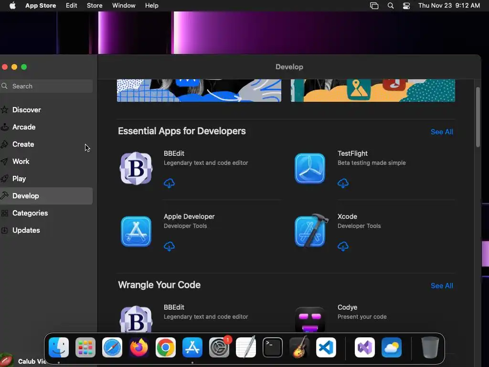Open the Codye app icon
Image resolution: width=489 pixels, height=367 pixels.
coord(309,319)
